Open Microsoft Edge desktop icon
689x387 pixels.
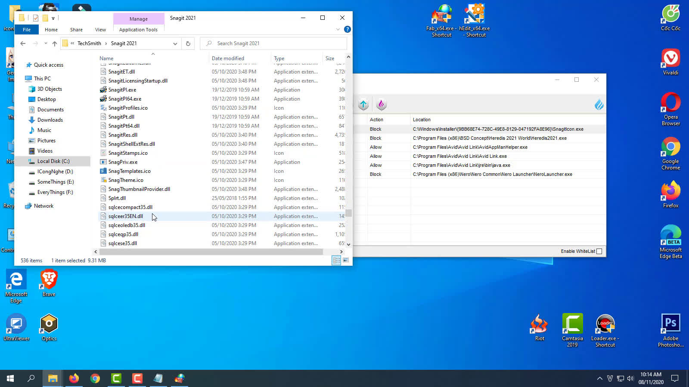tap(16, 286)
